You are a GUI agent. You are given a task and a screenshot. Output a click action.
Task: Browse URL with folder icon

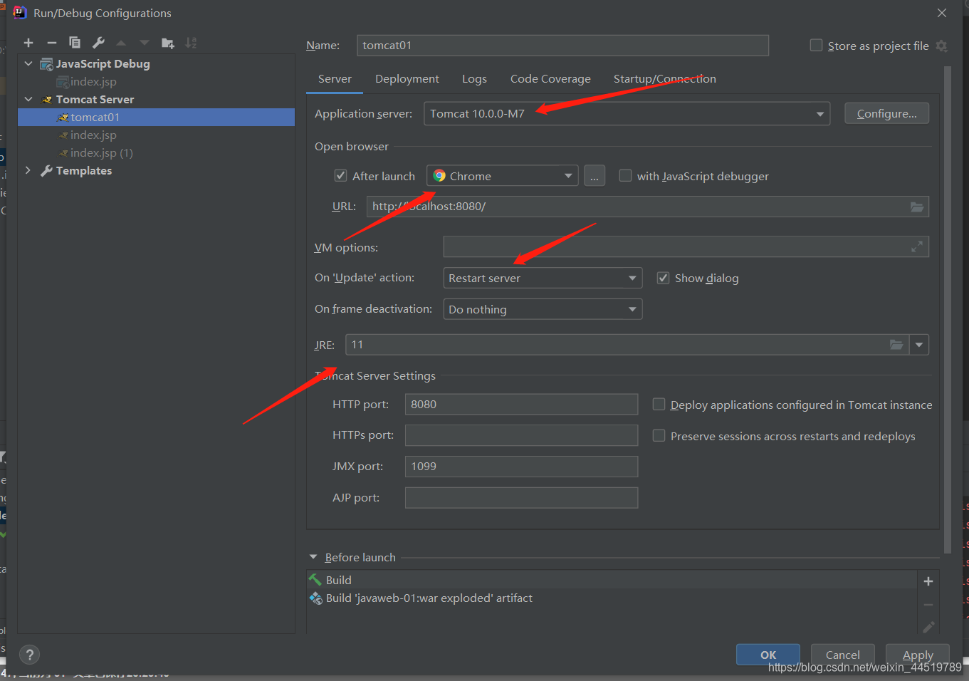(x=917, y=207)
